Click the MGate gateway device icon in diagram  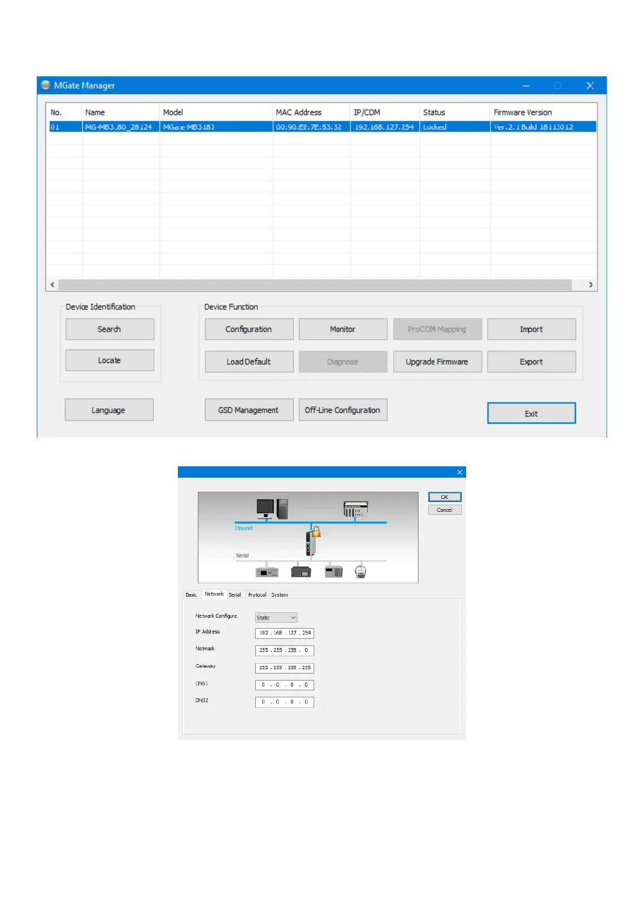pos(310,543)
